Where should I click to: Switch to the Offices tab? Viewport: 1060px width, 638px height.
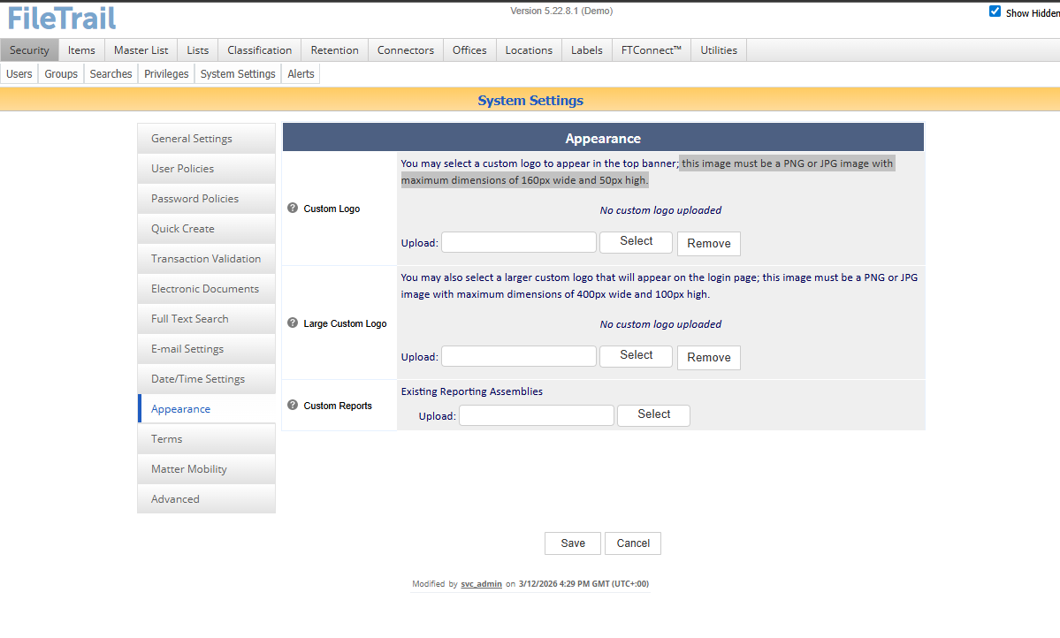coord(469,50)
